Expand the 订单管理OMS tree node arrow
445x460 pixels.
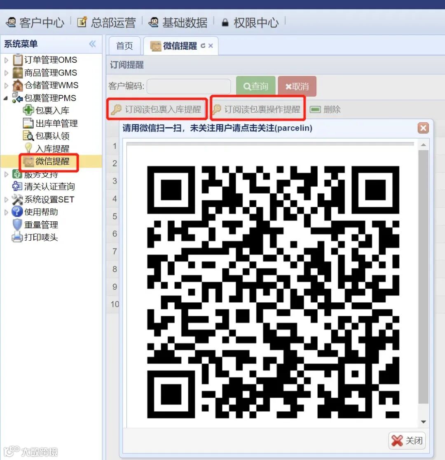click(7, 60)
